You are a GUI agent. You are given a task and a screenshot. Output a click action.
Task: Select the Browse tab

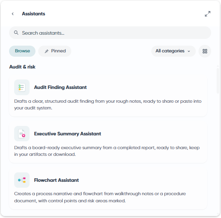click(22, 51)
